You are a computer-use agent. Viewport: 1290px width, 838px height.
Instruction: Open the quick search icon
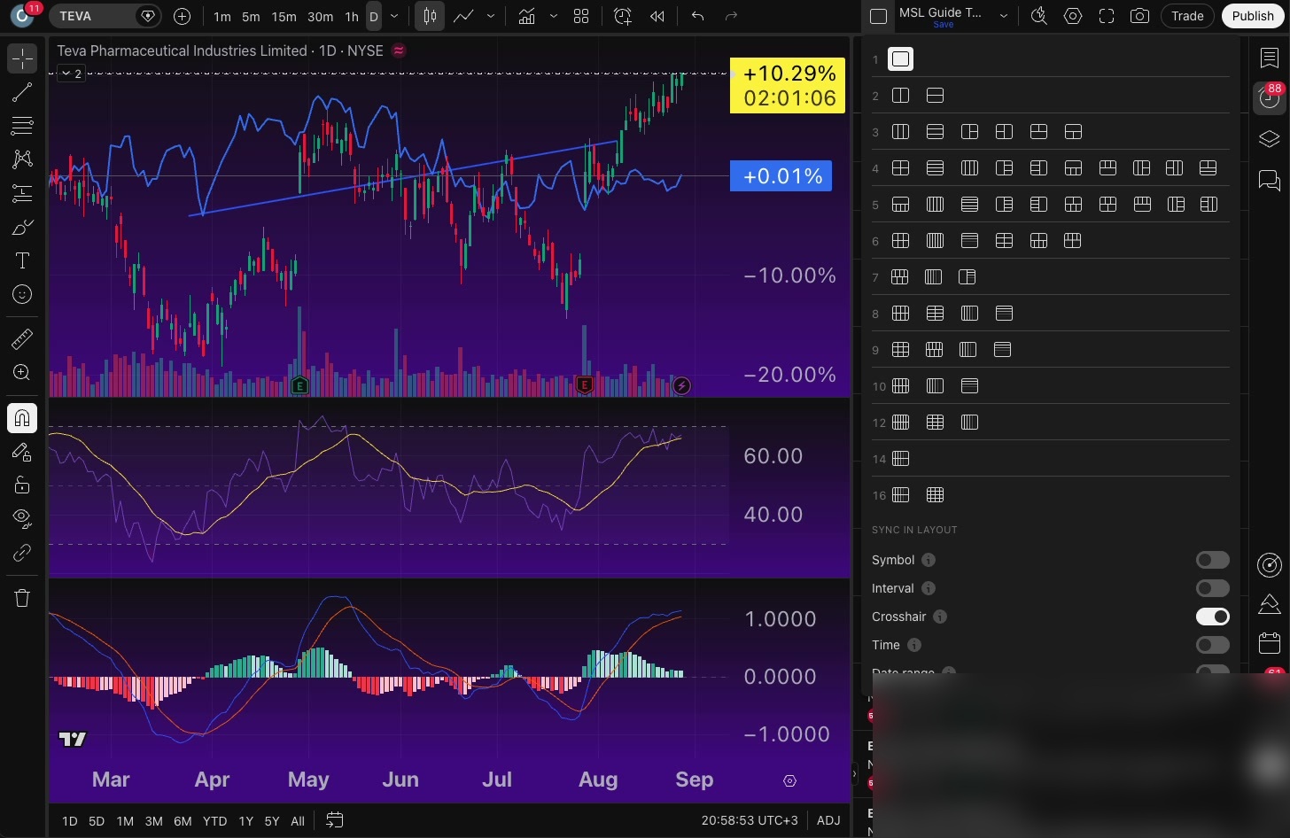pyautogui.click(x=1039, y=16)
